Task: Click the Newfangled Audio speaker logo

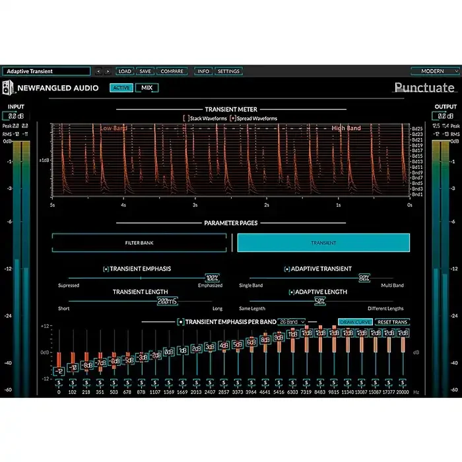Action: pos(8,88)
